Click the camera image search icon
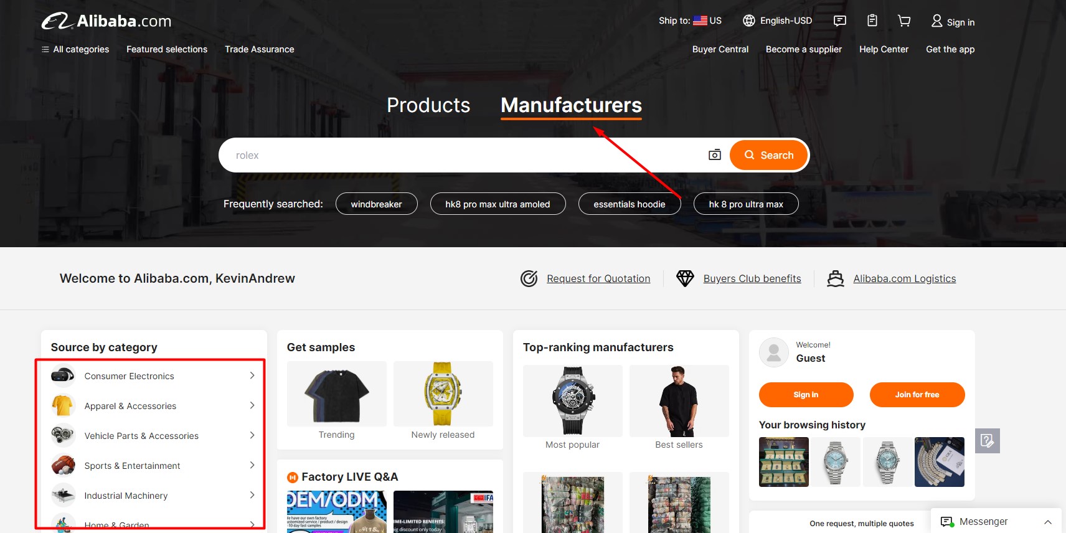Screen dimensions: 1066x533 point(714,155)
